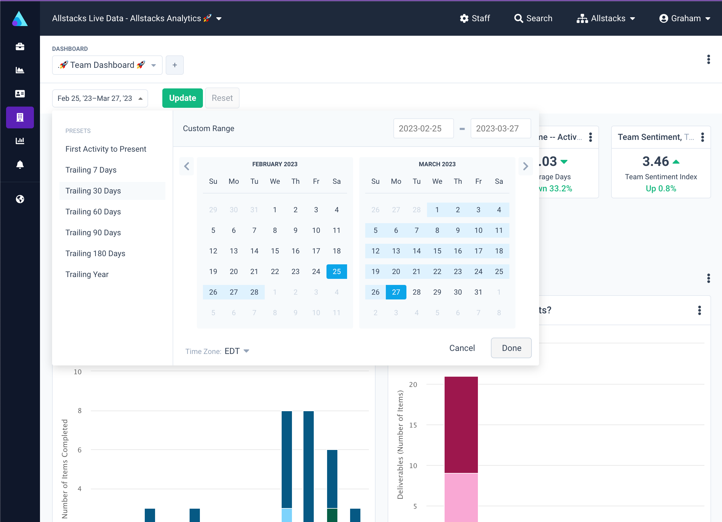Pick March 8 in the calendar

point(437,230)
